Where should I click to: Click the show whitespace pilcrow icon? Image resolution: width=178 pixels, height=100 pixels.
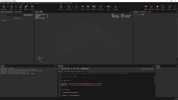coord(78,69)
